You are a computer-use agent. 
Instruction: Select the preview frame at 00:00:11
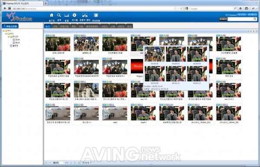point(176,74)
